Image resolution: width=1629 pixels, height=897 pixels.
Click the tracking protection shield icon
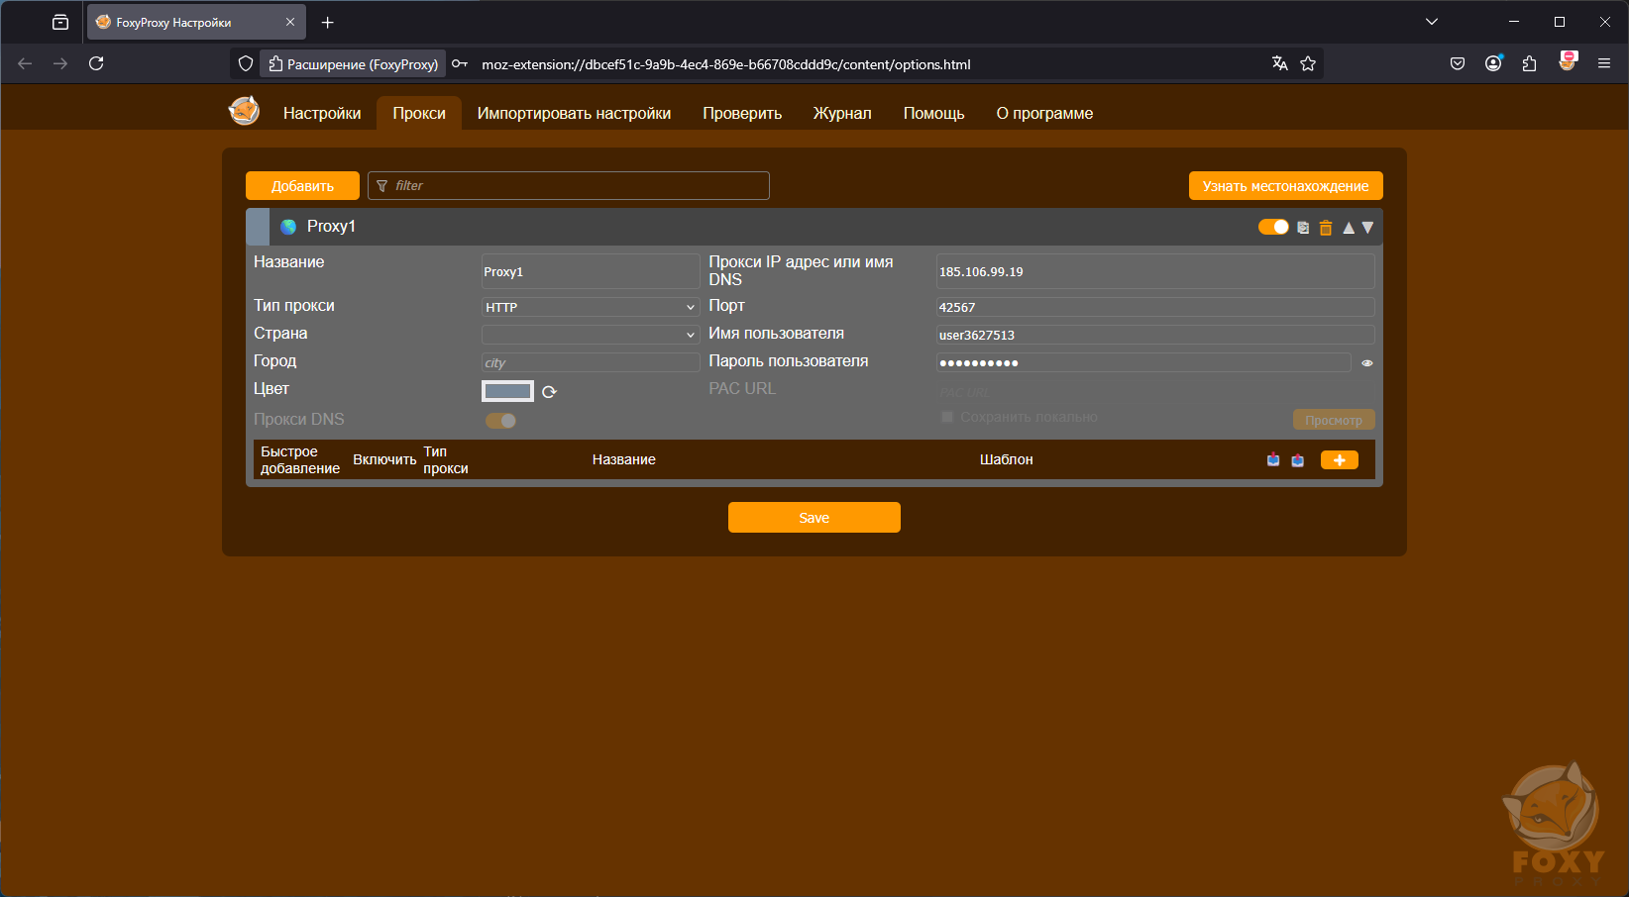[x=246, y=63]
